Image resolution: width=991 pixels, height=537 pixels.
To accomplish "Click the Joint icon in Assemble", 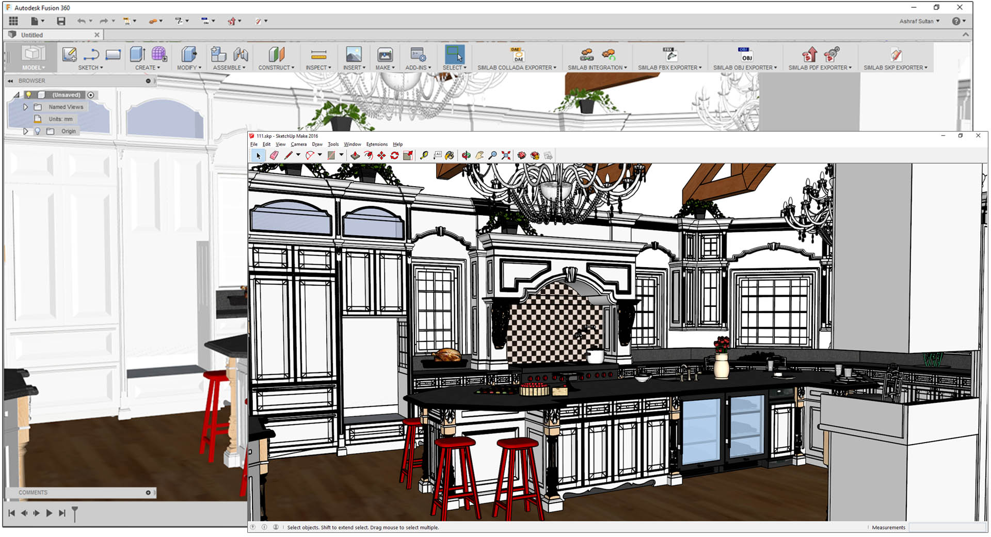I will pyautogui.click(x=241, y=54).
